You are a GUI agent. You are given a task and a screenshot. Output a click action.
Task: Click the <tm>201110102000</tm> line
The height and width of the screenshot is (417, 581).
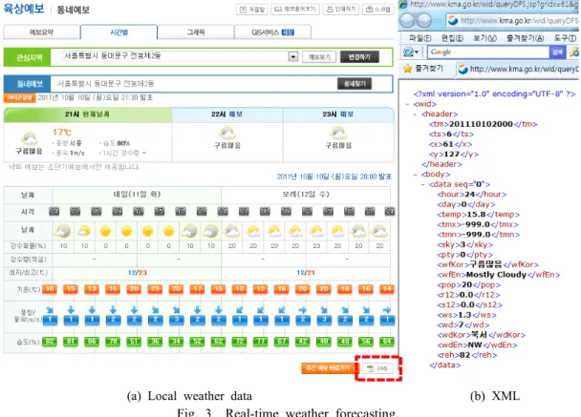(x=483, y=124)
